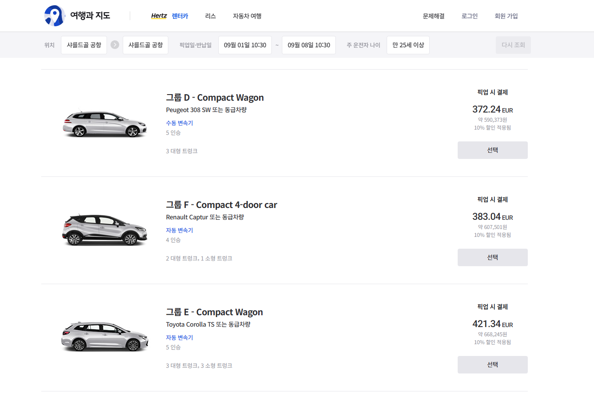Open pickup location 샤를드골 공항 selector
The height and width of the screenshot is (405, 594).
tap(84, 45)
